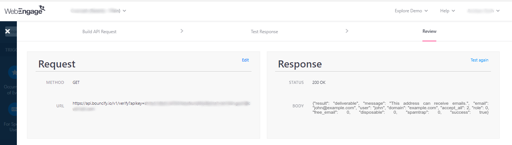Go to the Build API Request step
512x145 pixels.
[x=99, y=32]
